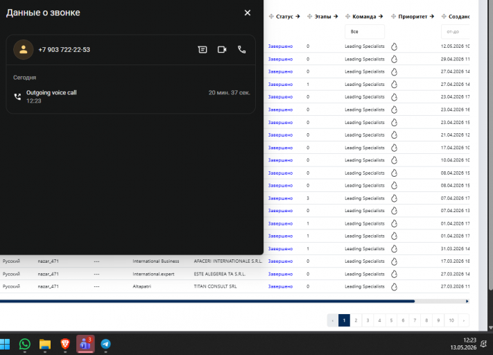
Task: Select Leading Specialists in the 21.04.2026 row
Action: 365,135
